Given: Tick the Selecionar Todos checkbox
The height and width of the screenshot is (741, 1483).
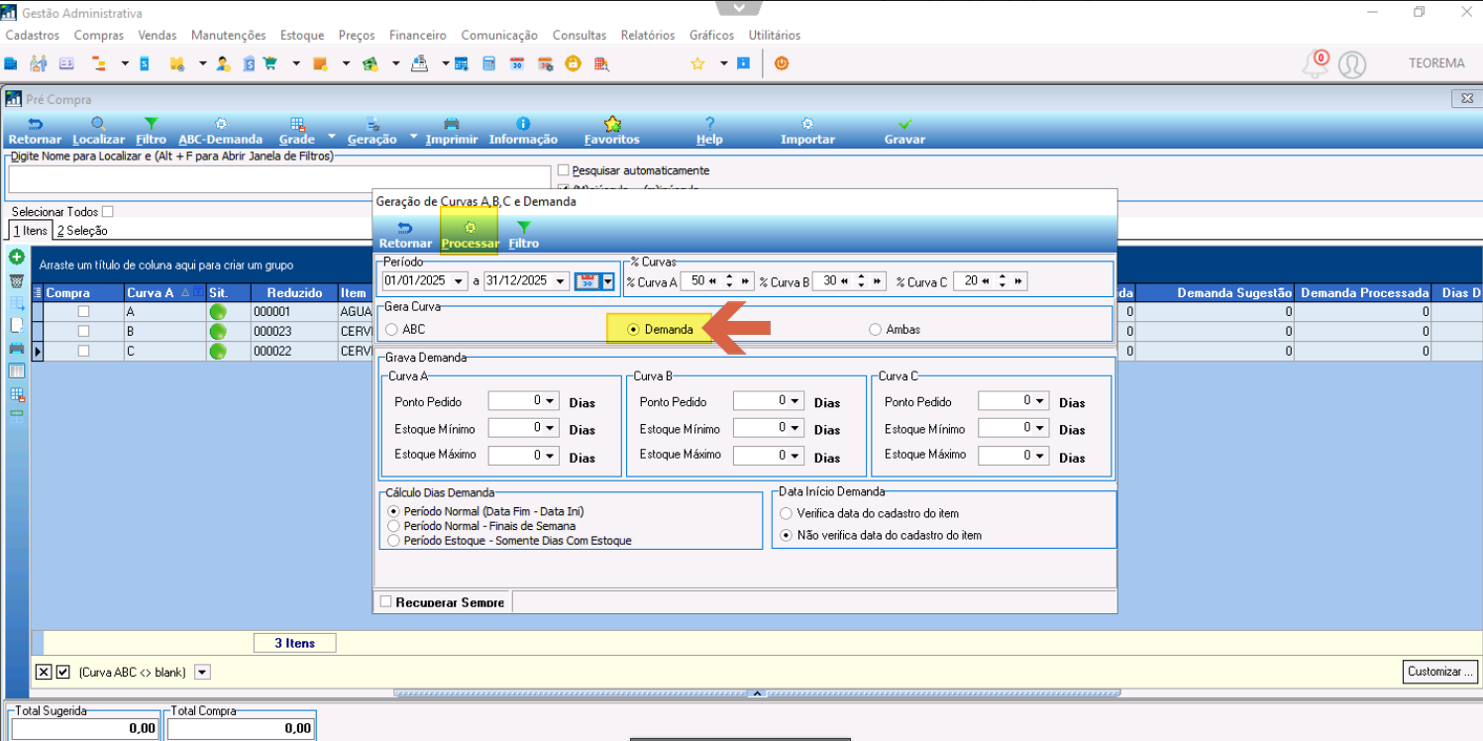Looking at the screenshot, I should pos(107,211).
